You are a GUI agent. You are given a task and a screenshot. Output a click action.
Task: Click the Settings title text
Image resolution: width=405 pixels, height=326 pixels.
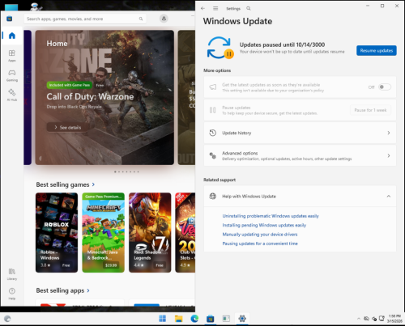(x=233, y=9)
